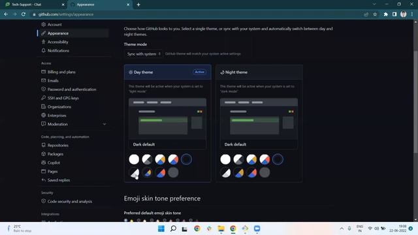Open the Windows Start menu
Image resolution: width=418 pixels, height=235 pixels.
coord(161,228)
